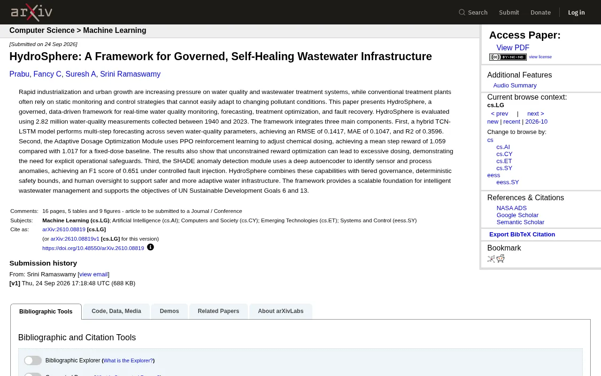Go to previous paper with prev link

(500, 114)
